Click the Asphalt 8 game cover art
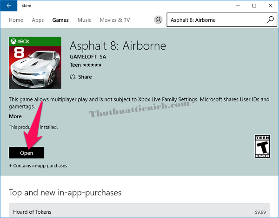The image size is (279, 218). click(35, 62)
